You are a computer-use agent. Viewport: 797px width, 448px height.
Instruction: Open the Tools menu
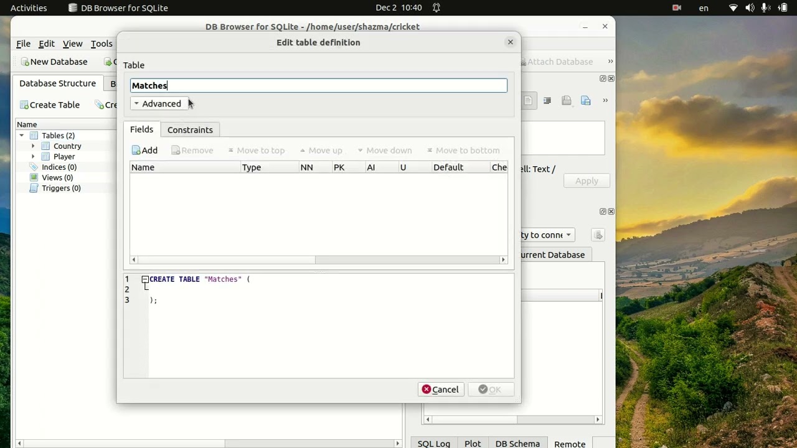tap(101, 44)
